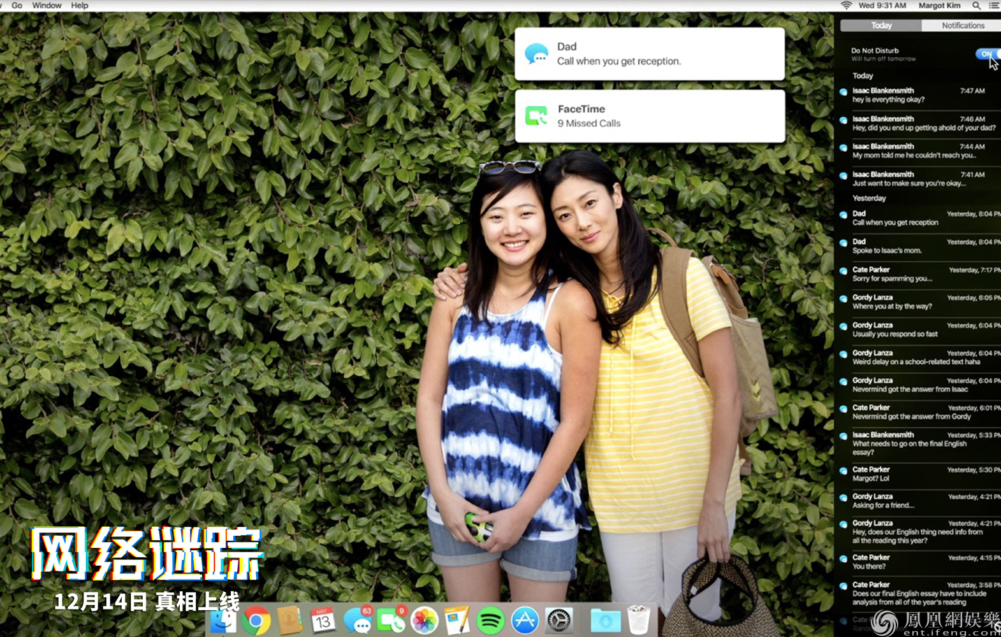This screenshot has height=637, width=1001.
Task: Open System Preferences gear icon
Action: pyautogui.click(x=559, y=620)
